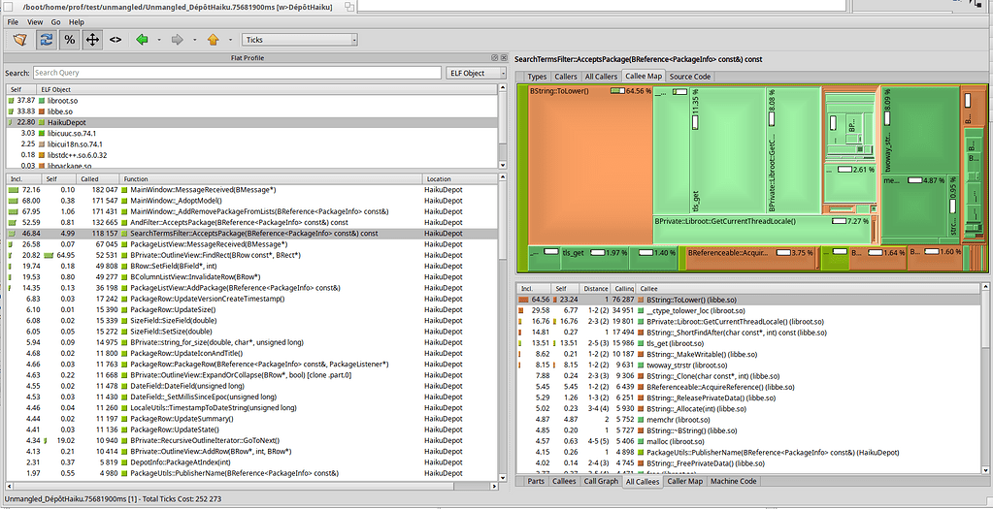Image resolution: width=993 pixels, height=509 pixels.
Task: Sort function list by Location column header
Action: [x=460, y=179]
